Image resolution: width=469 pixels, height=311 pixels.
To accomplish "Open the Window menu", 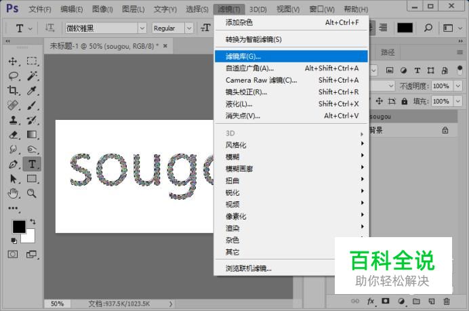I will coord(322,9).
